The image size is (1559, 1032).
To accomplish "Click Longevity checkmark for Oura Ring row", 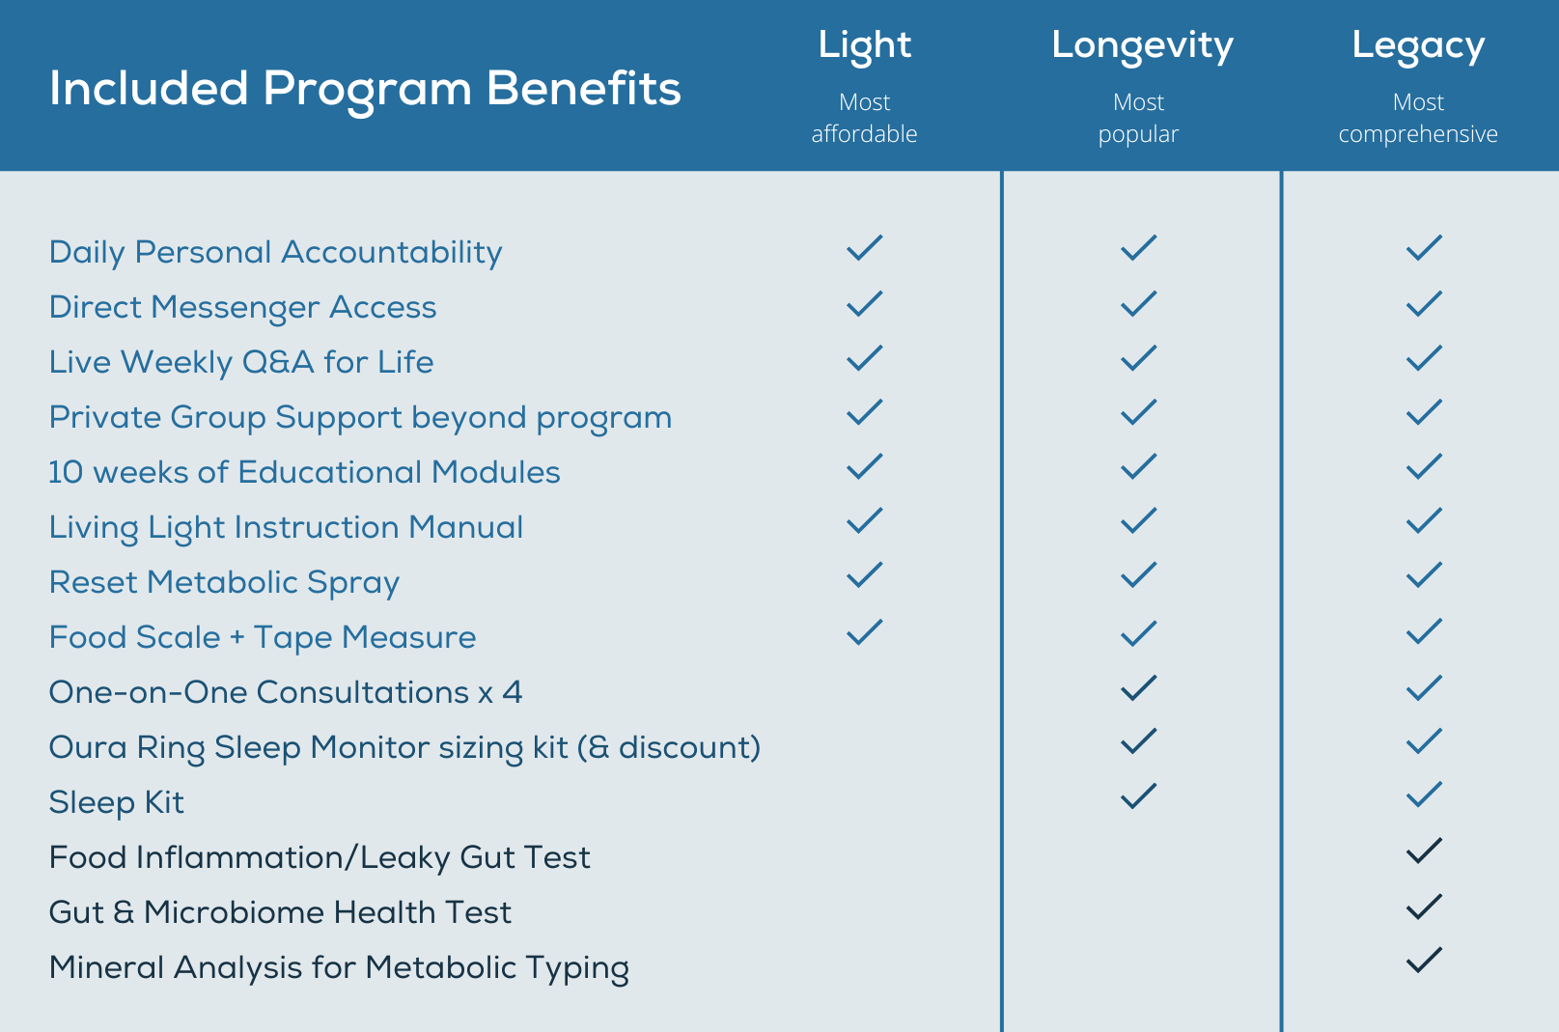I will 1138,741.
